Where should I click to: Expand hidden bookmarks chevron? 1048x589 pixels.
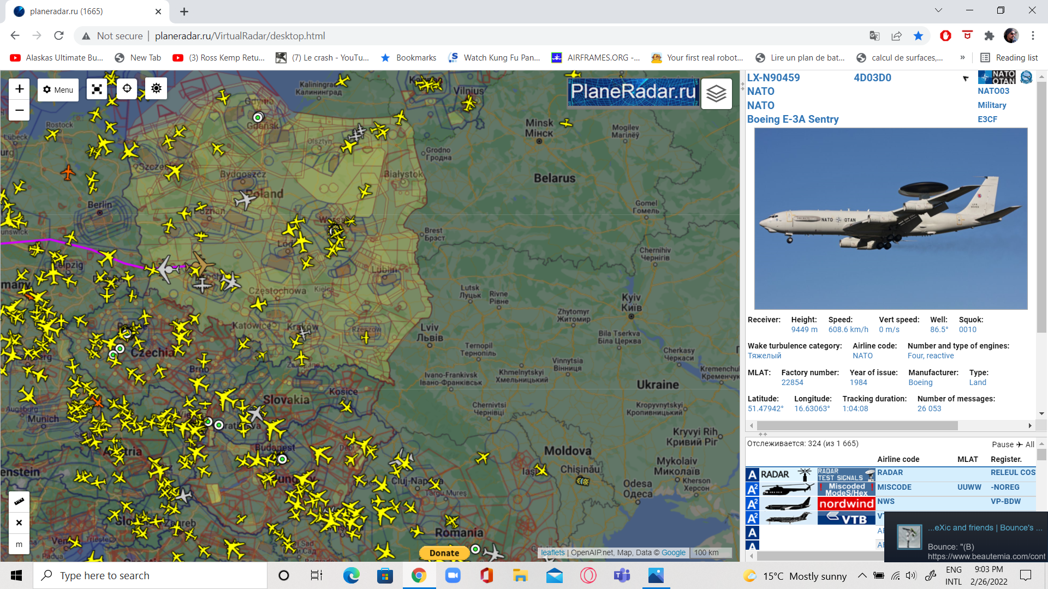[x=962, y=58]
